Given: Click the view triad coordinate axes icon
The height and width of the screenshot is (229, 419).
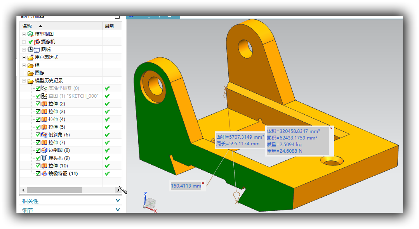Looking at the screenshot, I should coord(150,203).
